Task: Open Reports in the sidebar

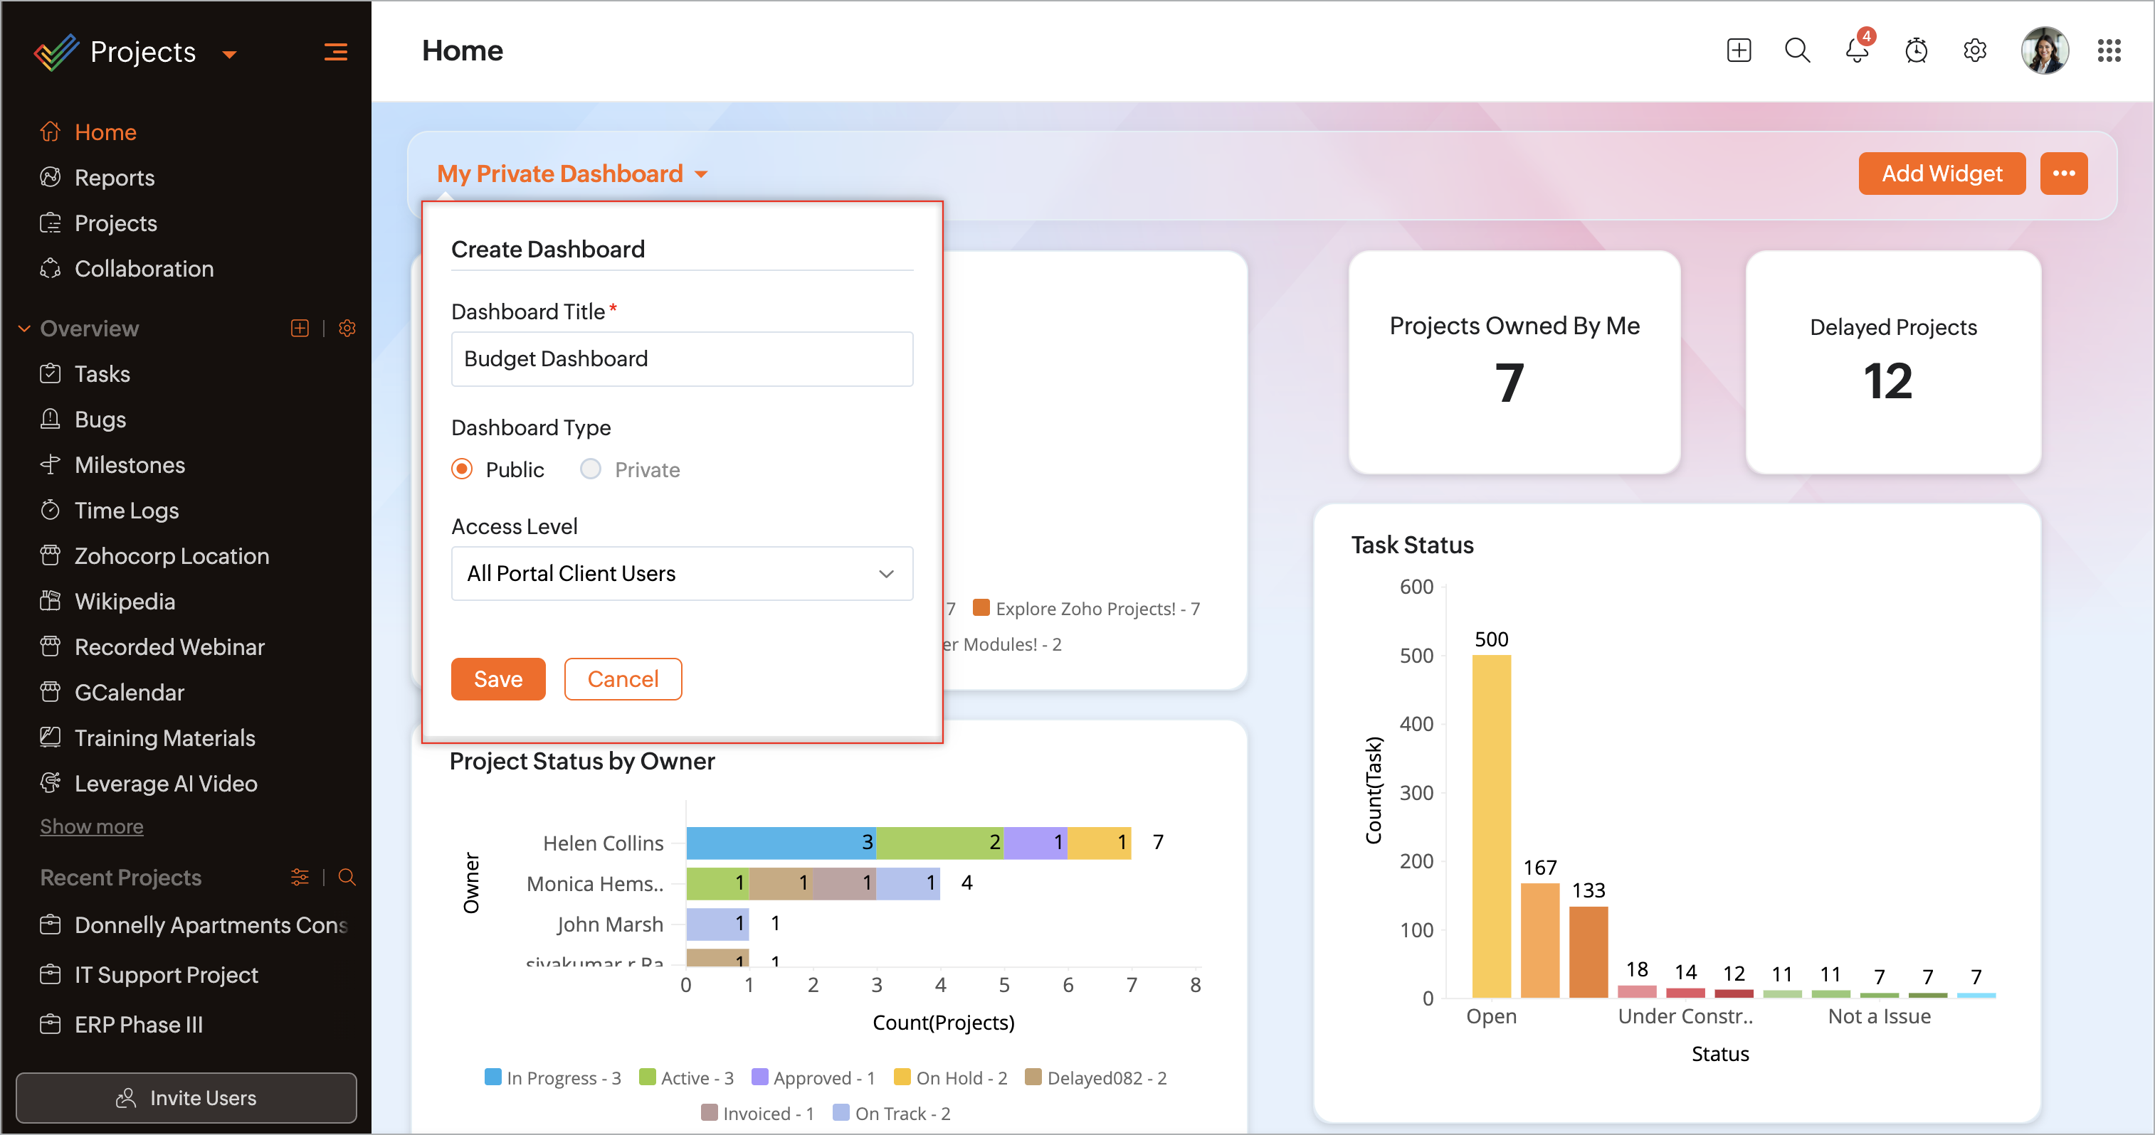Action: [x=115, y=178]
